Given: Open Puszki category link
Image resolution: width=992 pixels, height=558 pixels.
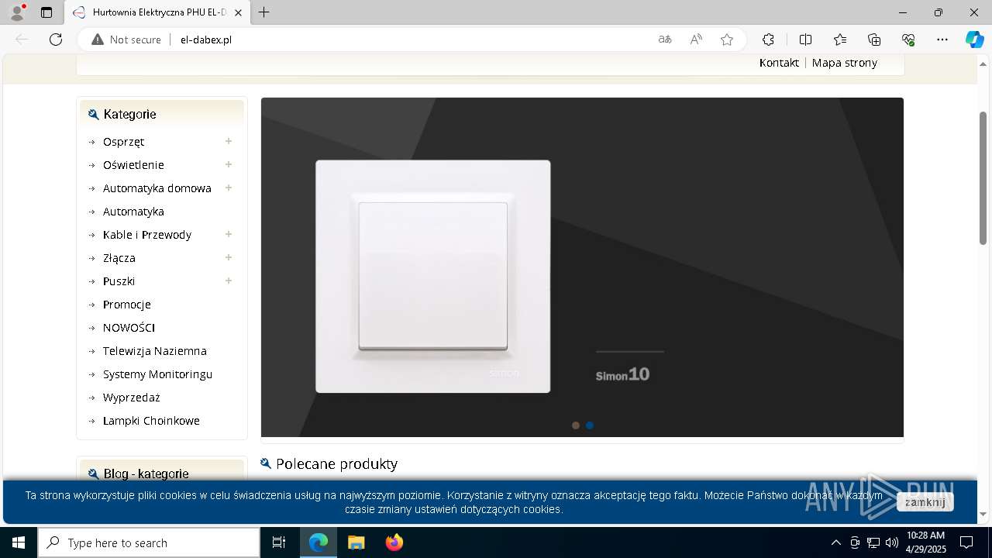Looking at the screenshot, I should coord(119,281).
